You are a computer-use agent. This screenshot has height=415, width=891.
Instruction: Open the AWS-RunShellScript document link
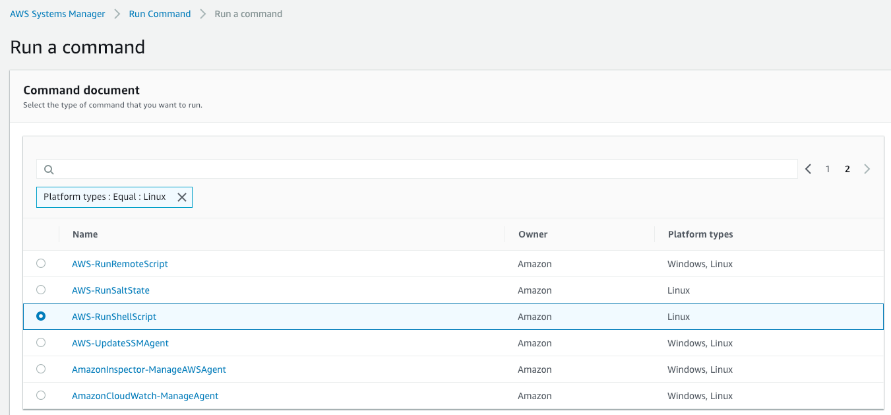[114, 317]
